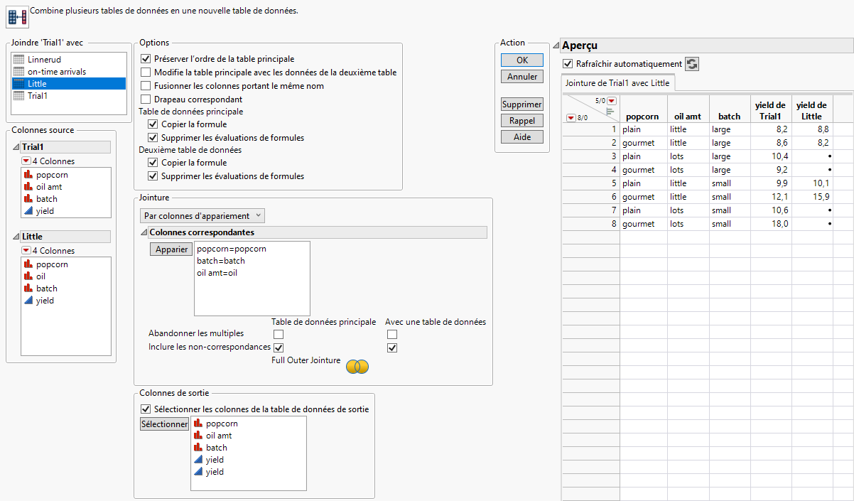
Task: Collapse the Little source columns section
Action: [x=16, y=237]
